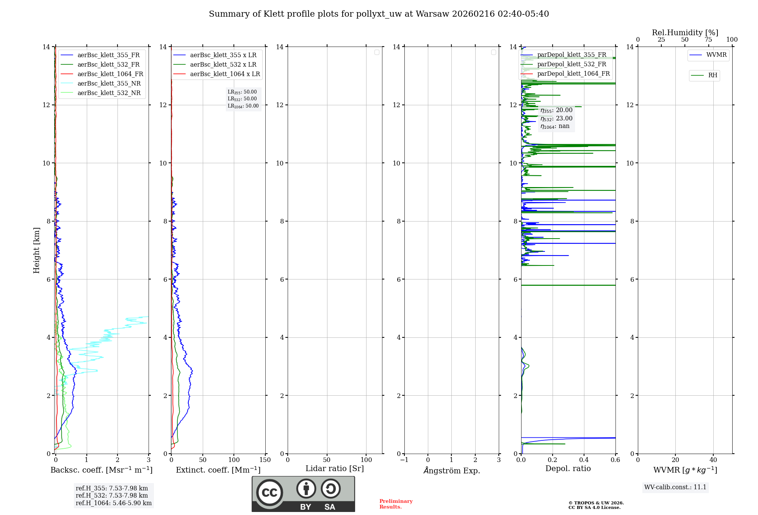
Task: Click the empty legend box in Ångström plot
Action: pyautogui.click(x=493, y=52)
